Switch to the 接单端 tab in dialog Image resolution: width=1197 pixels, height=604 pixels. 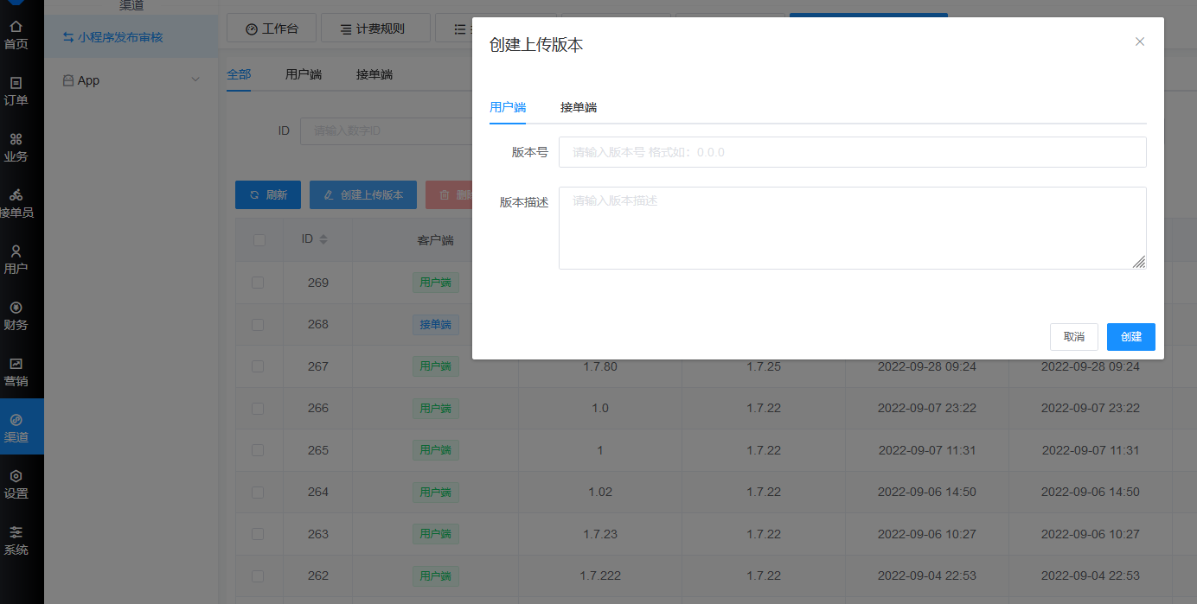579,107
